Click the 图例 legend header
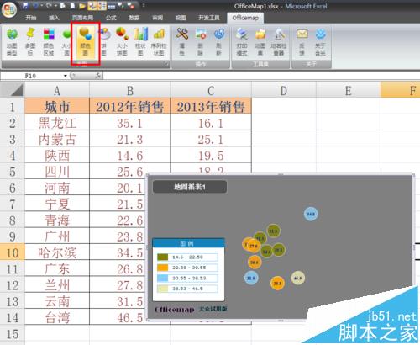The width and height of the screenshot is (420, 345). [188, 243]
